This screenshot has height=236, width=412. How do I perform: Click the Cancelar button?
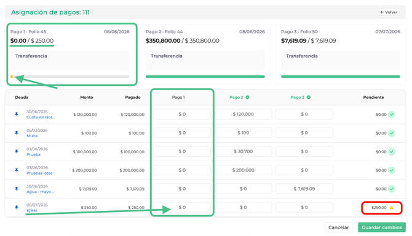(338, 227)
